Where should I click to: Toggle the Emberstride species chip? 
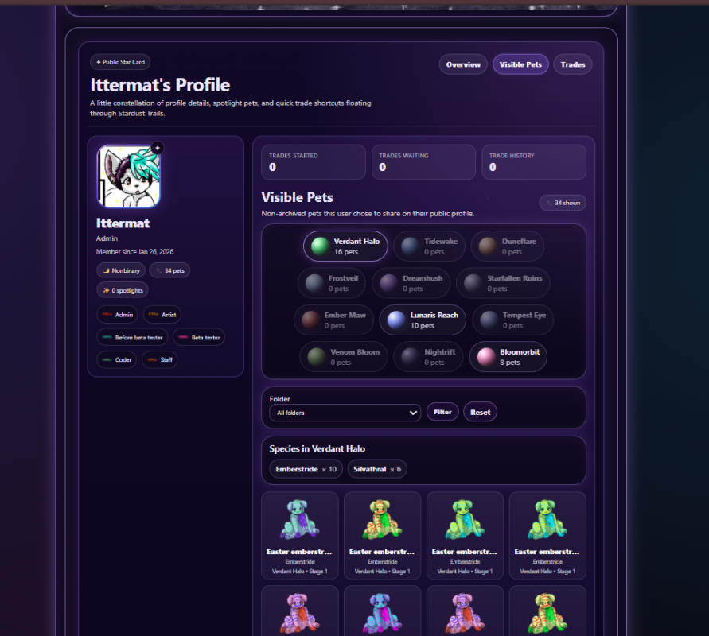click(306, 469)
